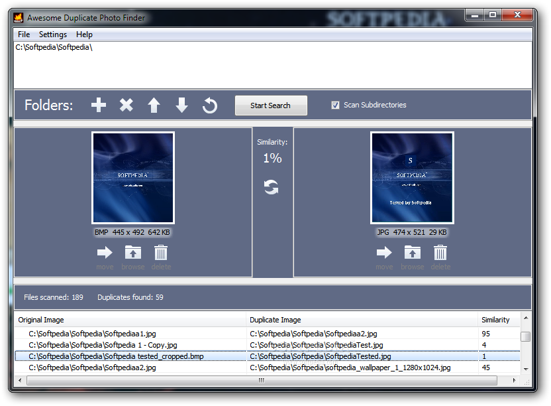Click the horizontal scrollbar right arrow
The width and height of the screenshot is (551, 406).
(x=514, y=380)
